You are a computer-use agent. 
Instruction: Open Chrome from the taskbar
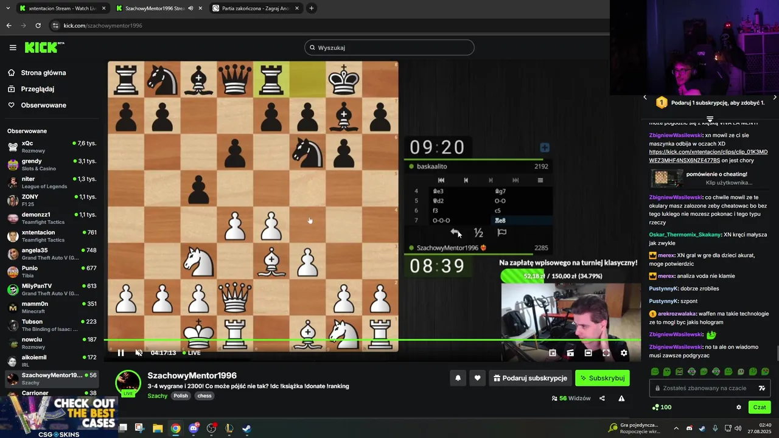(175, 428)
